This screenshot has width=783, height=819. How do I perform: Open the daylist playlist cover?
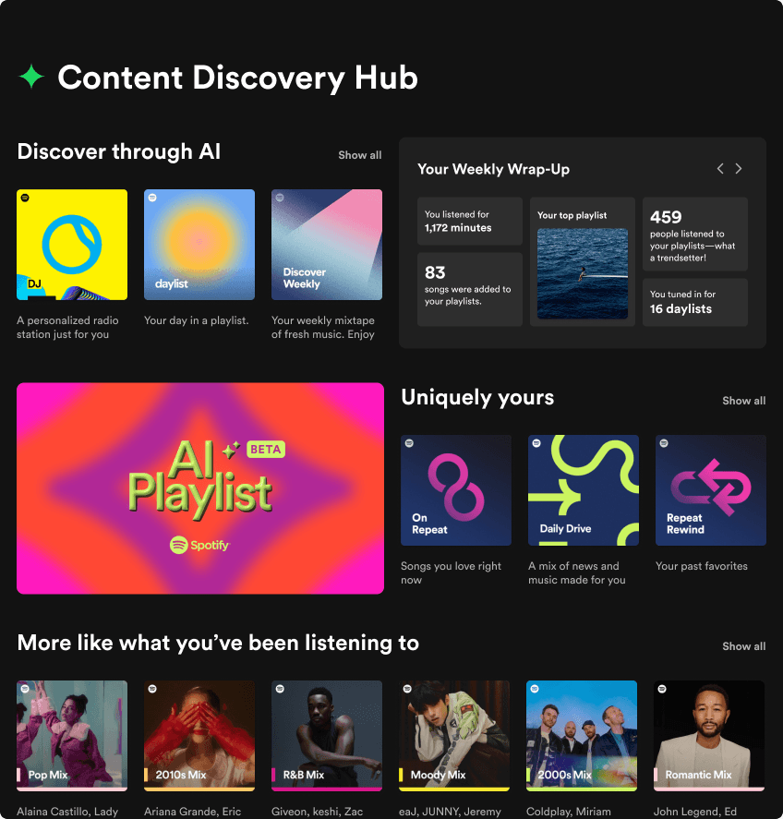coord(199,245)
